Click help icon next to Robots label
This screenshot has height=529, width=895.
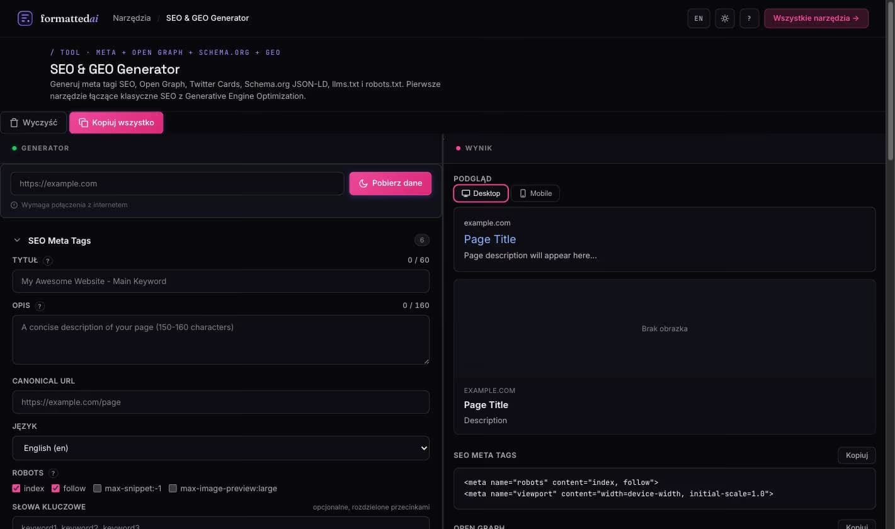(53, 473)
